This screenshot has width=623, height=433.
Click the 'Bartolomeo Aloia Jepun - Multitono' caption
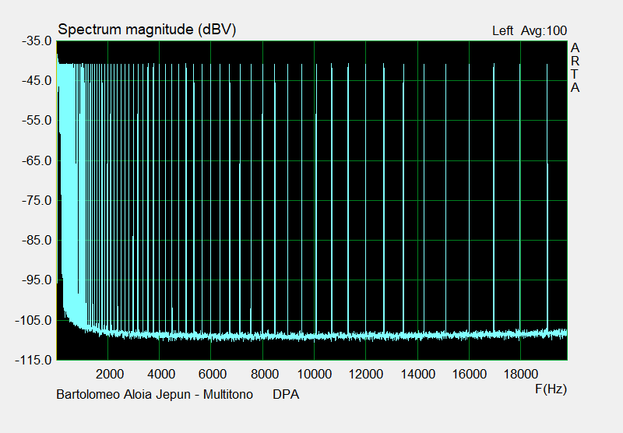(x=154, y=395)
